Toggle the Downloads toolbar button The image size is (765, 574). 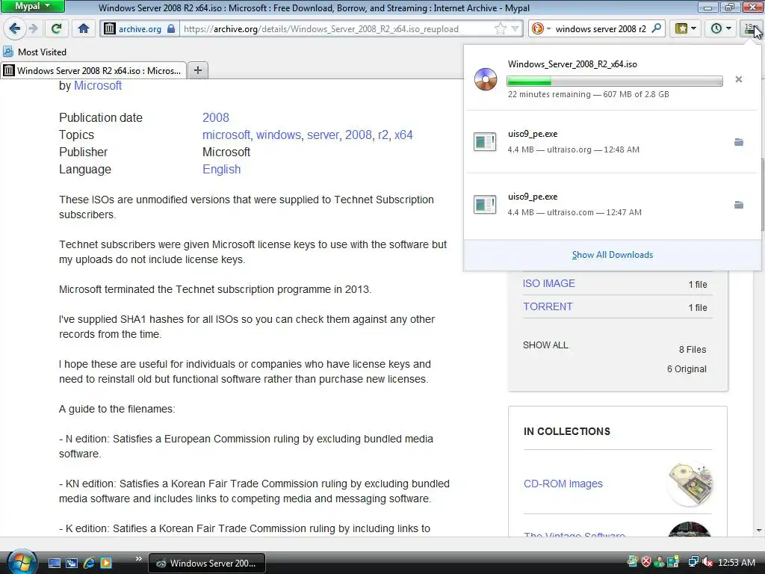click(x=750, y=29)
